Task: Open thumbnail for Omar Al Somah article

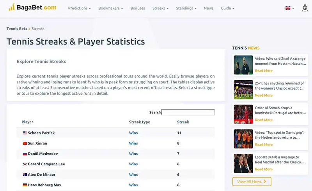Action: click(x=243, y=114)
